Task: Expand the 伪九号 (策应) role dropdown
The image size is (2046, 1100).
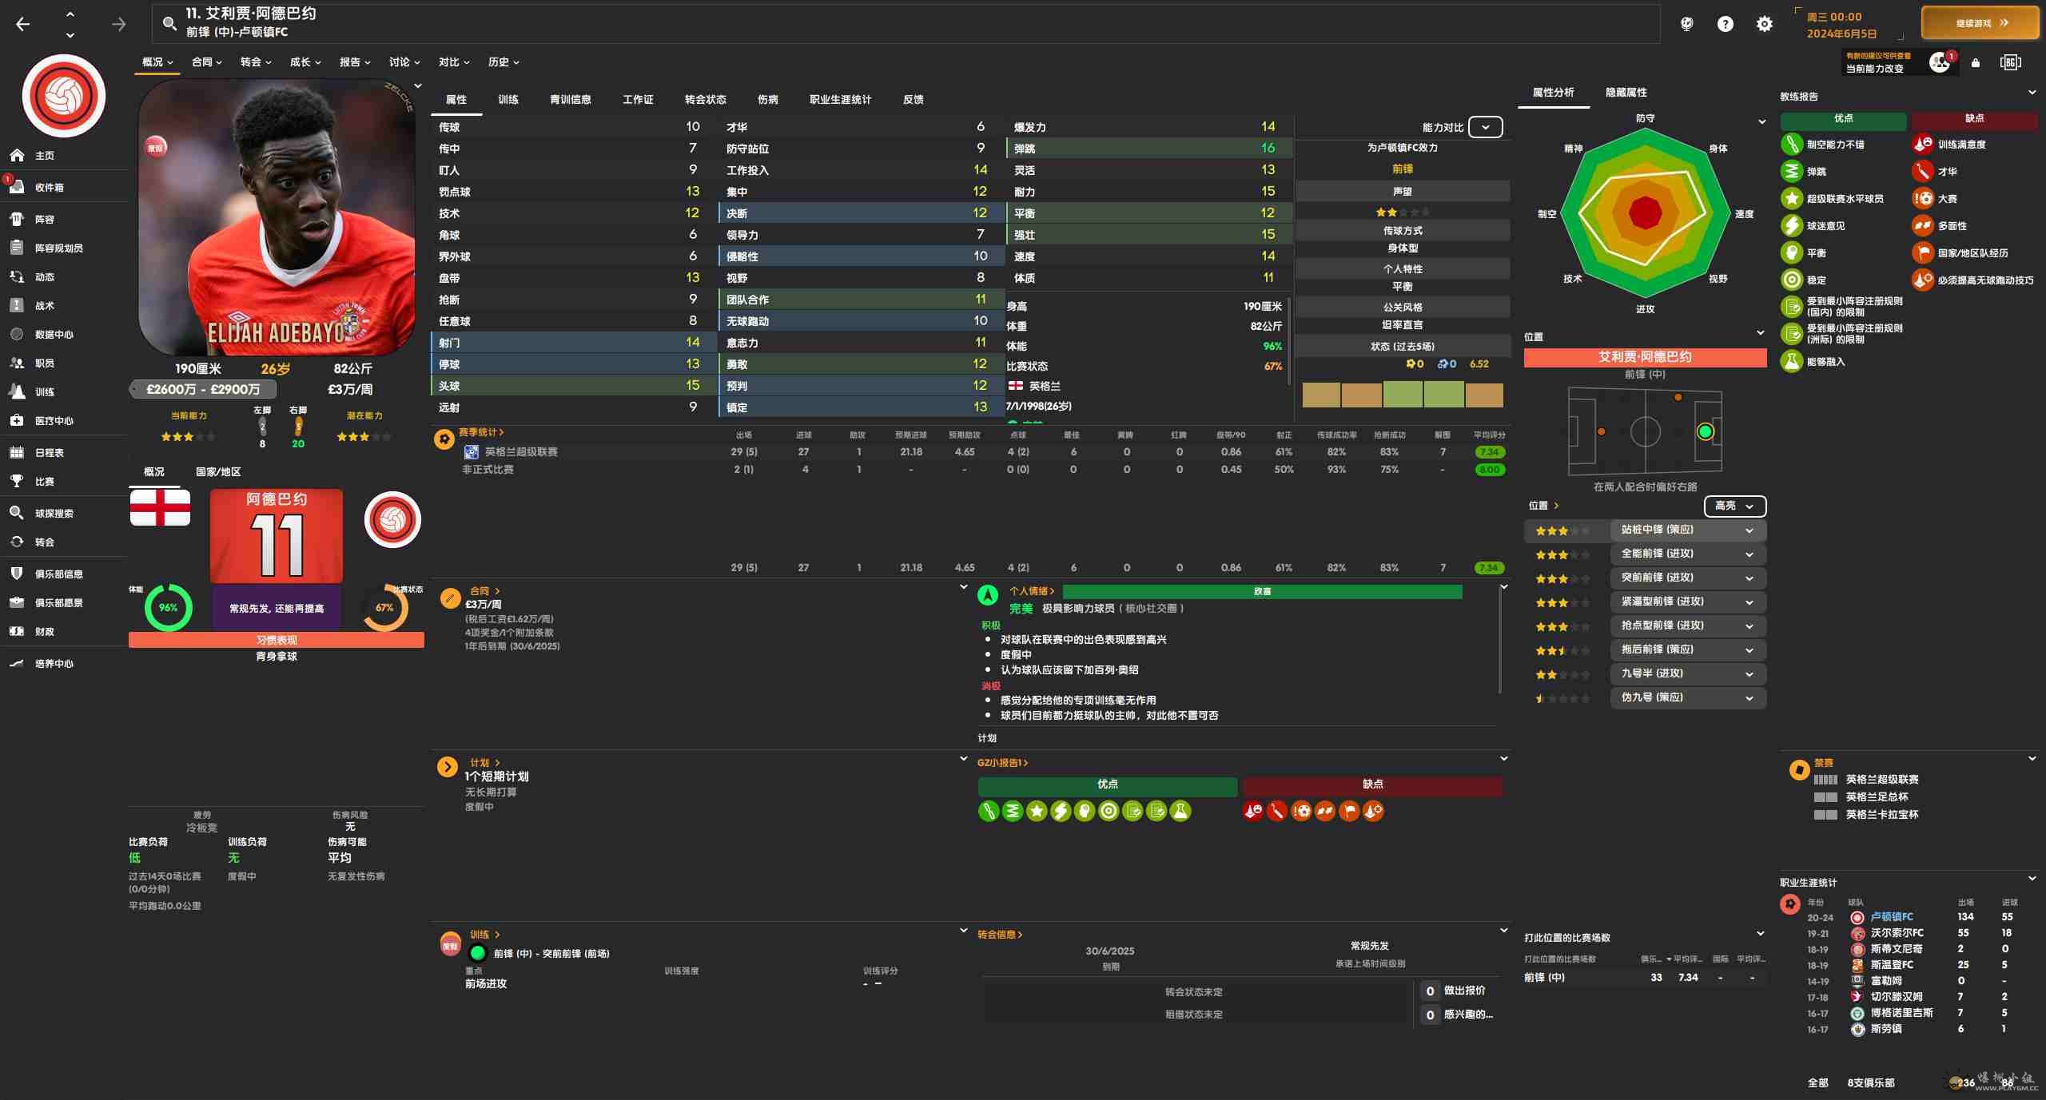Action: 1687,698
